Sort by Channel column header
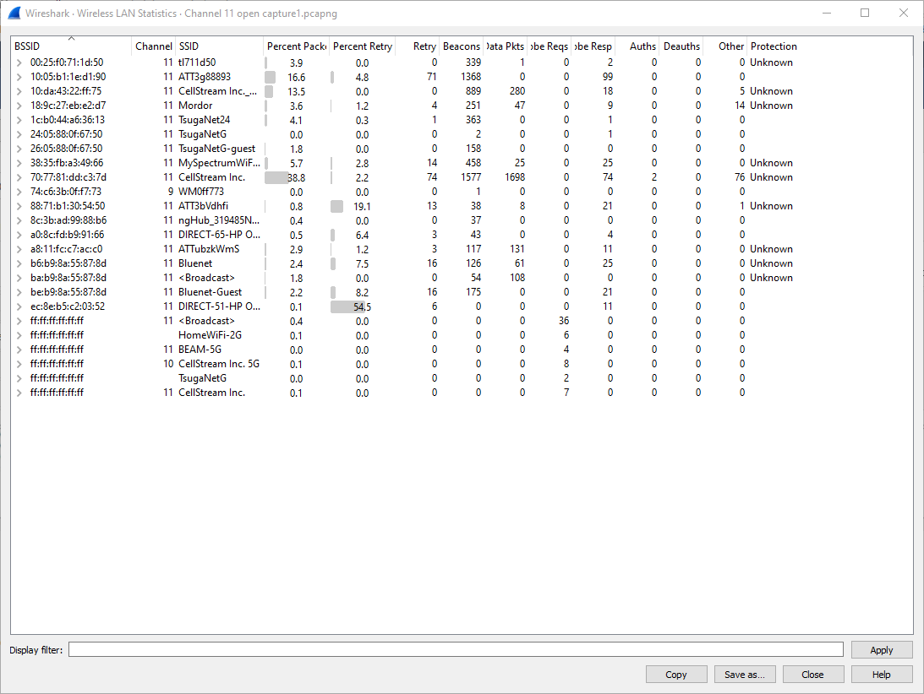Image resolution: width=924 pixels, height=694 pixels. pyautogui.click(x=153, y=46)
